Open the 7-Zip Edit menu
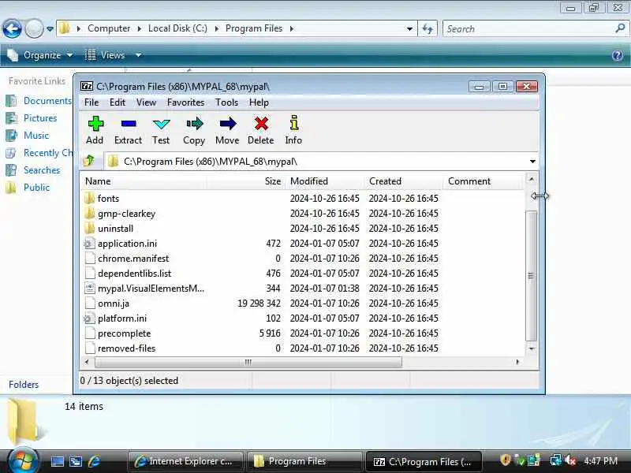 click(118, 102)
